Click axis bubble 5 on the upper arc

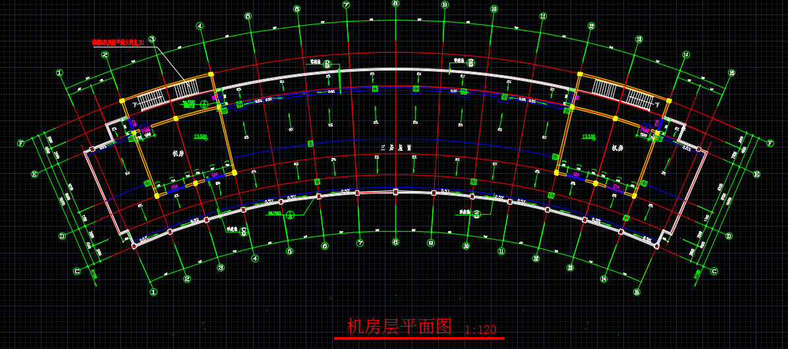pyautogui.click(x=248, y=16)
